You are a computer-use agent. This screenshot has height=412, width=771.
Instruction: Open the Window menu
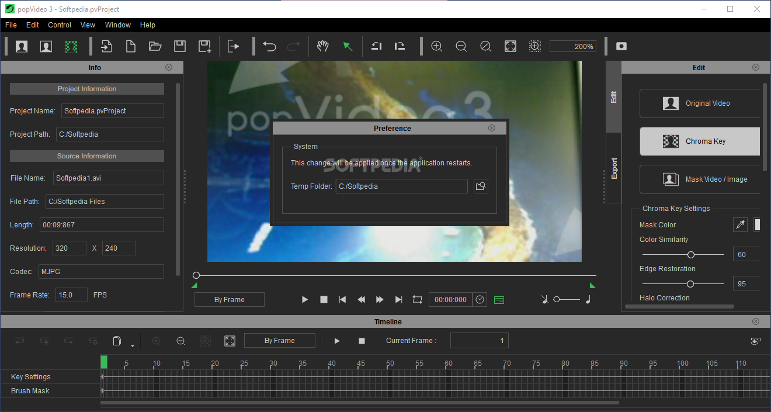click(x=118, y=25)
